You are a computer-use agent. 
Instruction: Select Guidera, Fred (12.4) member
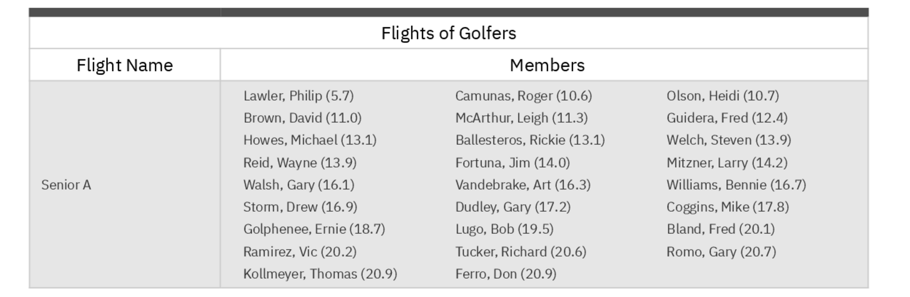pyautogui.click(x=727, y=118)
